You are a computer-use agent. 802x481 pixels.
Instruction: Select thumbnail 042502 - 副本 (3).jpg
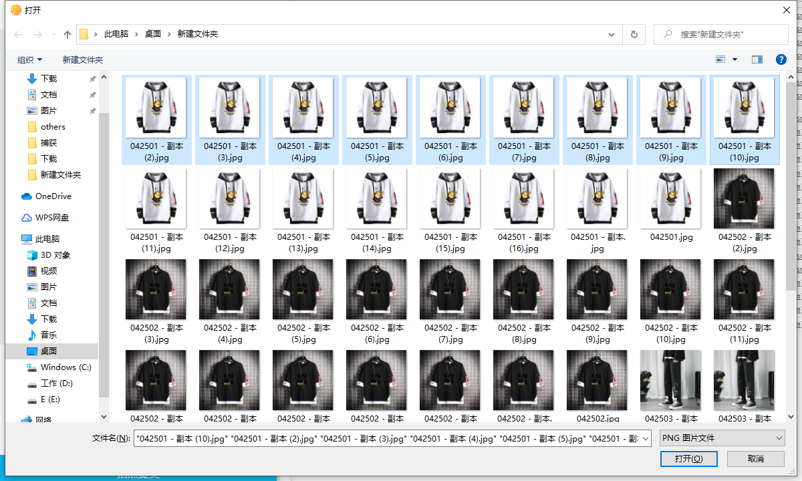(157, 289)
